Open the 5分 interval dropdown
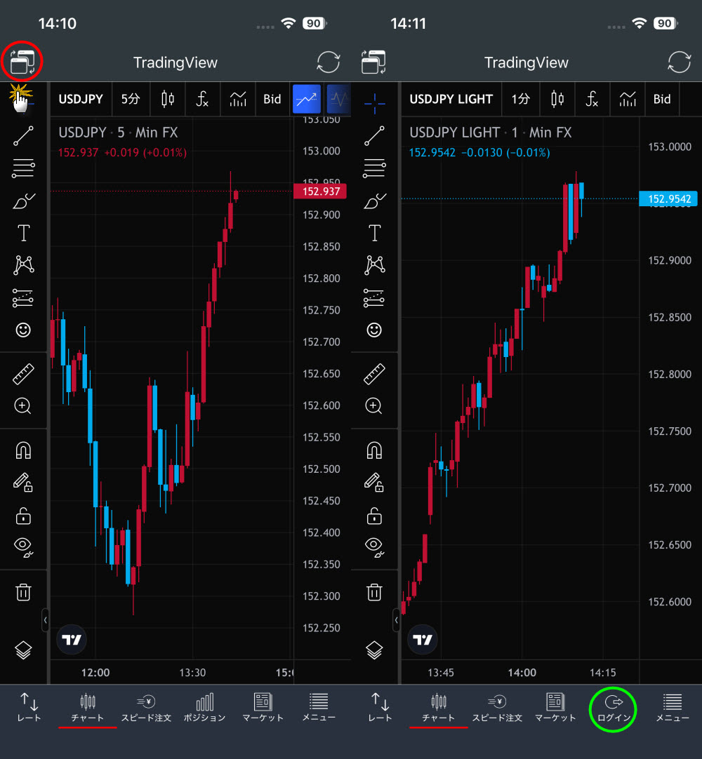The height and width of the screenshot is (759, 702). (131, 99)
